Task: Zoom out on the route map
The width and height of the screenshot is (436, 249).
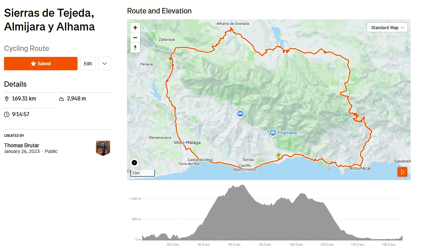Action: tap(135, 37)
